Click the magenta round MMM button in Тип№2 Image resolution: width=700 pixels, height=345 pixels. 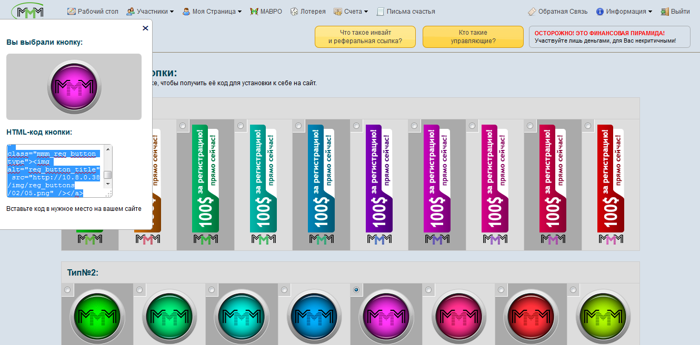point(386,317)
